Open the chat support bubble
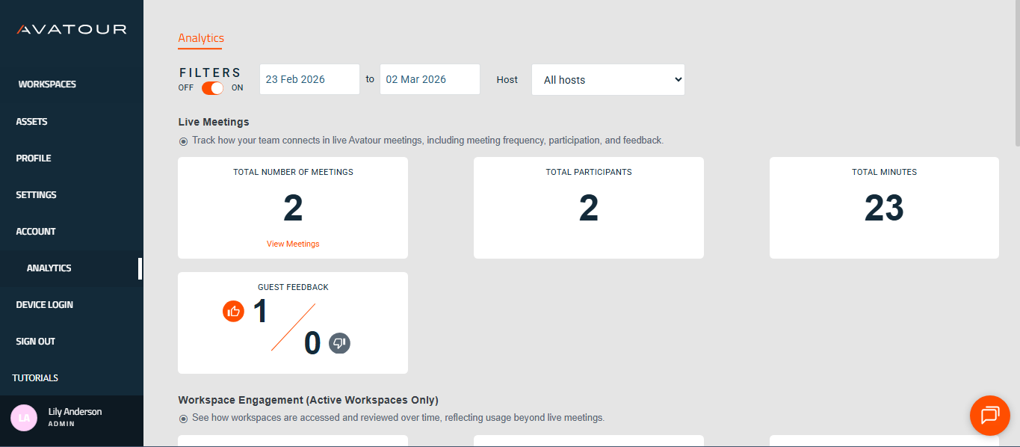Screen dimensions: 1020x447 pyautogui.click(x=989, y=416)
